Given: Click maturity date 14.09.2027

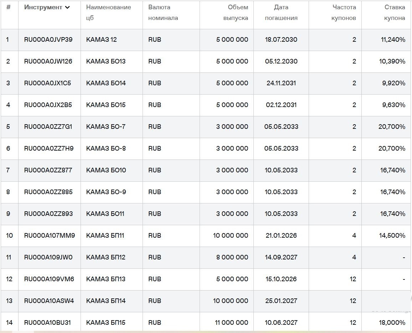Looking at the screenshot, I should (281, 257).
